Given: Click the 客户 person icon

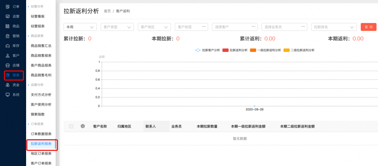Looking at the screenshot, I should [8, 56].
